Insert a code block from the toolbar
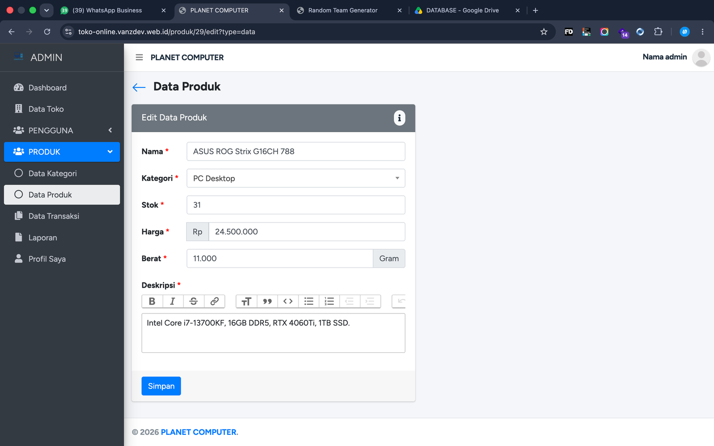The width and height of the screenshot is (714, 446). 288,301
